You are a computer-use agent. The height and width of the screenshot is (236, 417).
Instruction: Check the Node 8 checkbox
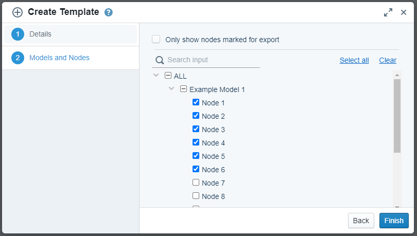(x=196, y=195)
